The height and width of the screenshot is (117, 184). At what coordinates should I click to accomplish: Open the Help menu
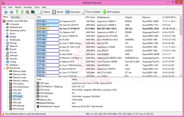[44, 7]
